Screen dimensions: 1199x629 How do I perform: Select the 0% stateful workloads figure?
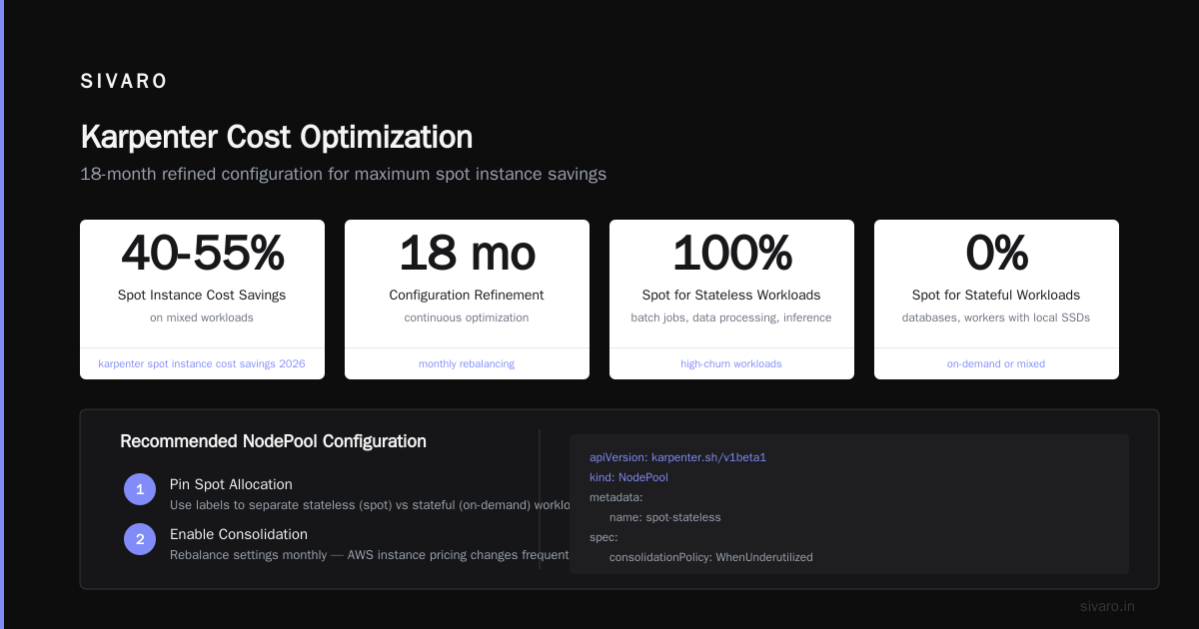pyautogui.click(x=996, y=253)
